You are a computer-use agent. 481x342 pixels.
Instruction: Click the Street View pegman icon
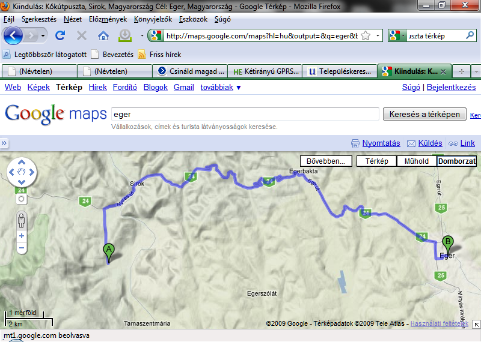(x=21, y=220)
